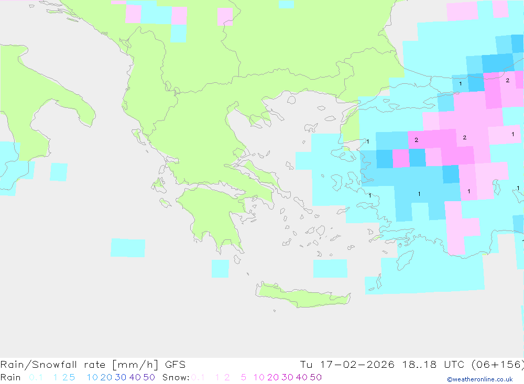The height and width of the screenshot is (384, 524).
Task: Select snow legend value 5
Action: pos(244,377)
